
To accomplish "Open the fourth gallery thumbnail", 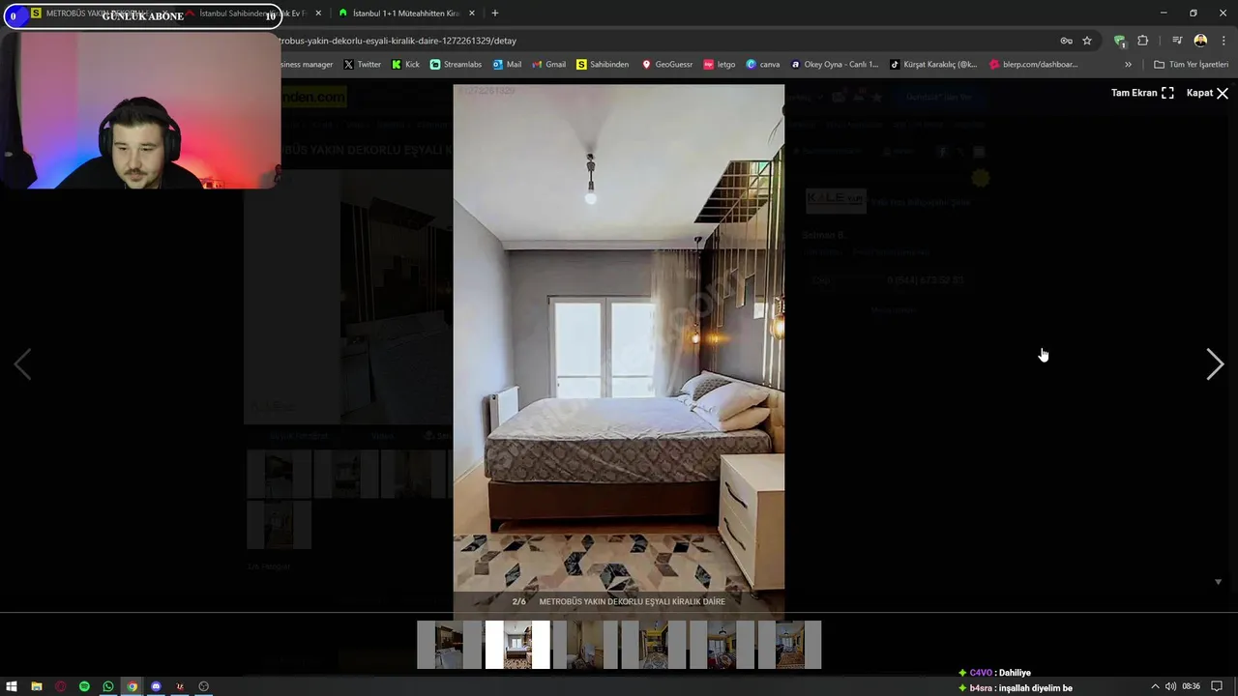I will [x=653, y=645].
